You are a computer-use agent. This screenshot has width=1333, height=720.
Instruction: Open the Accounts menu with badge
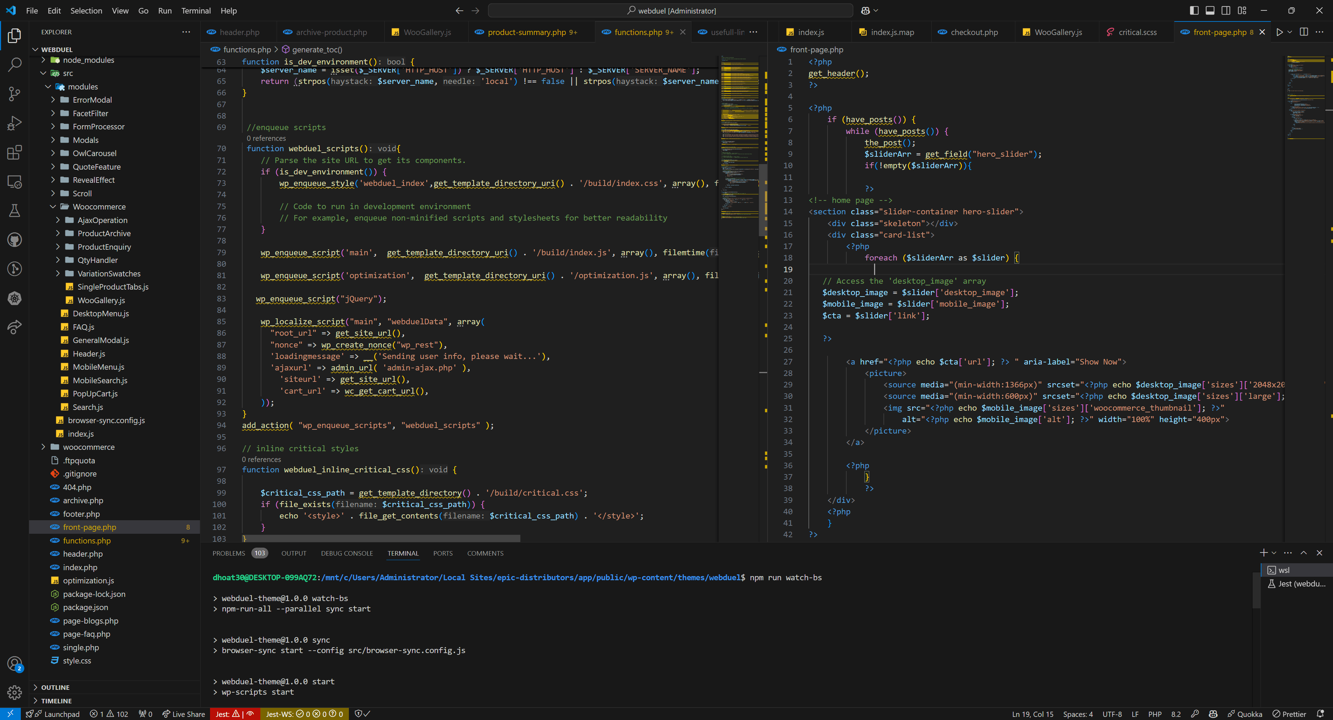15,664
